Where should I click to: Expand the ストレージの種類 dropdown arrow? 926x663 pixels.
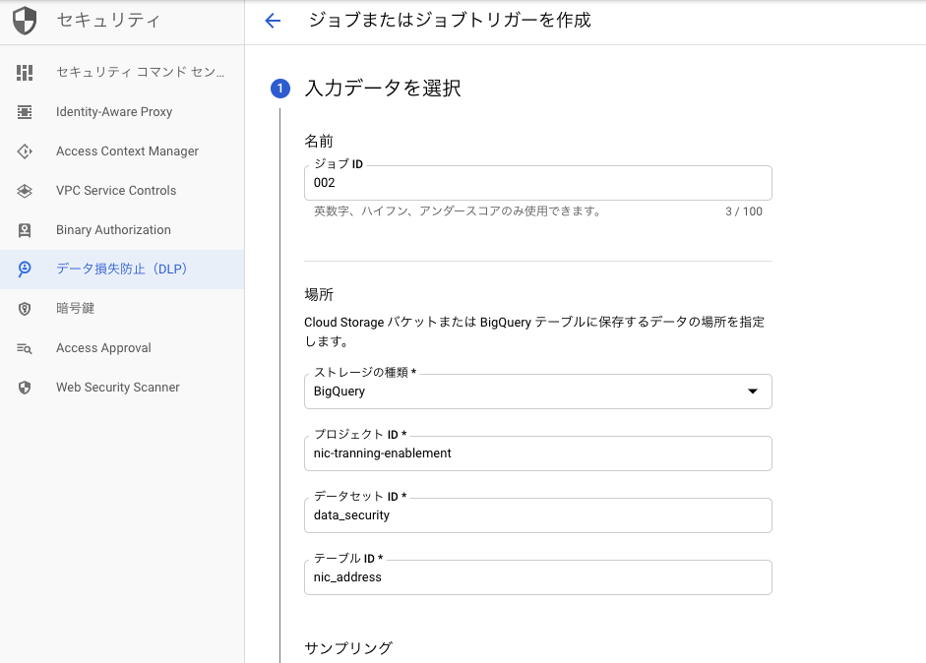point(753,392)
